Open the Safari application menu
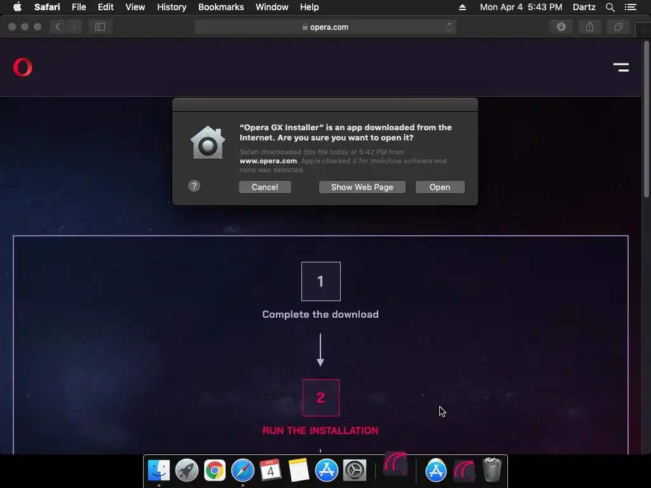Screen dimensions: 651x488 [47, 7]
